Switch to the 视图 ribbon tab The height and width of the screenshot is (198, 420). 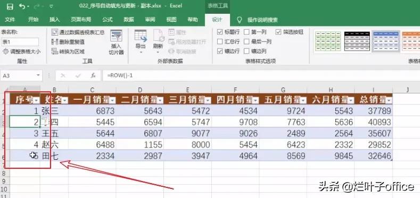171,20
